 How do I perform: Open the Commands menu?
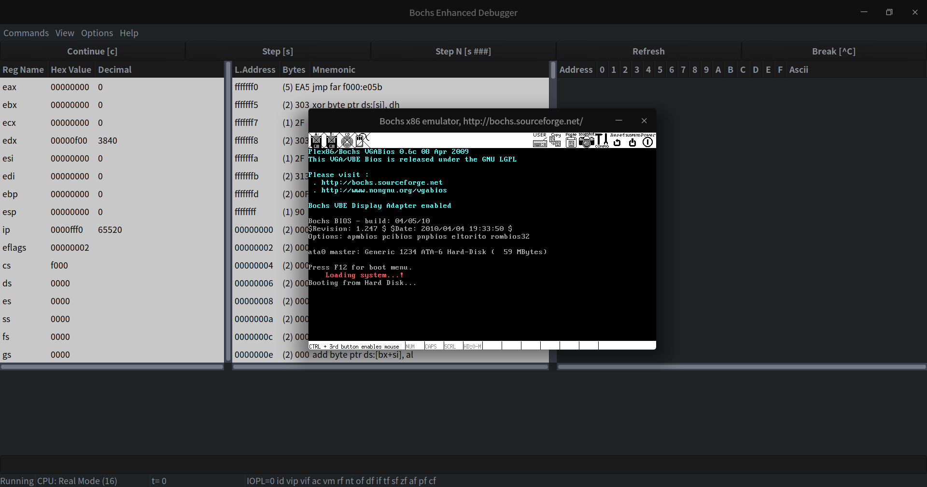pyautogui.click(x=26, y=33)
